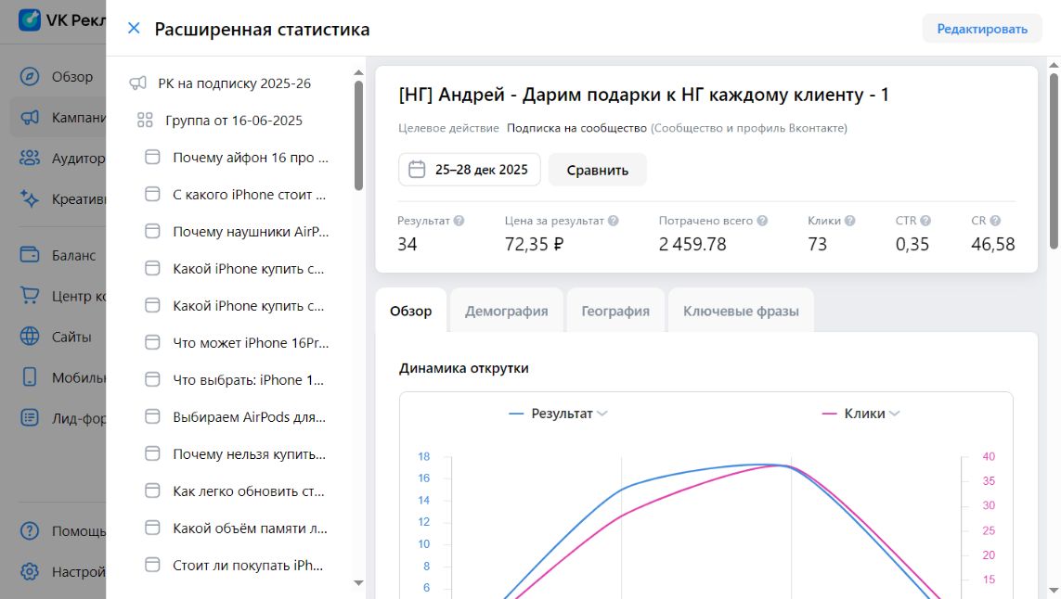Click the Мобильные приложения phone icon
Screen dimensions: 1061x599
pos(29,376)
